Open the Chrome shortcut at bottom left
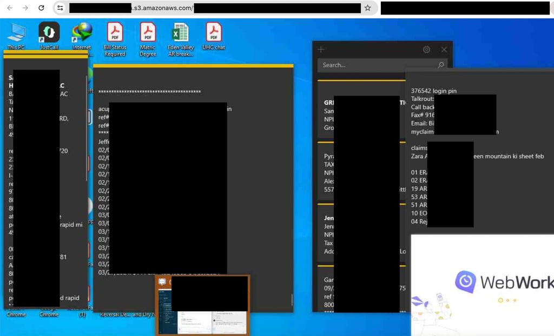Viewport: 554px width, 336px height. pyautogui.click(x=16, y=314)
